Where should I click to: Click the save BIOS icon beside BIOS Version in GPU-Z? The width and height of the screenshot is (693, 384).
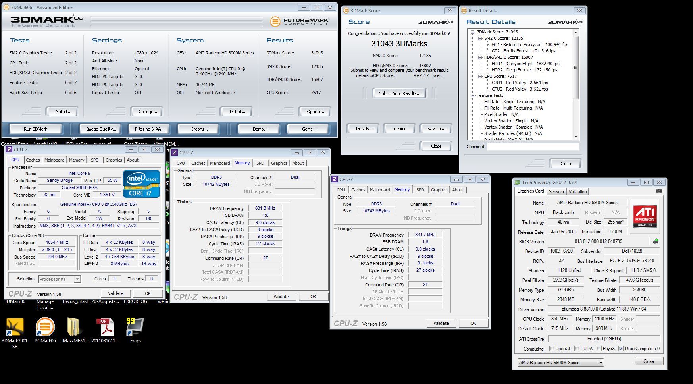[656, 241]
